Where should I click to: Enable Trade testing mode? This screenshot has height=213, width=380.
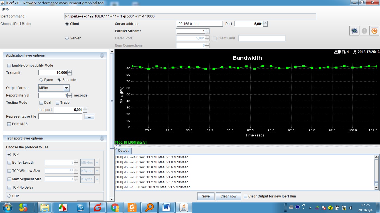click(x=58, y=103)
